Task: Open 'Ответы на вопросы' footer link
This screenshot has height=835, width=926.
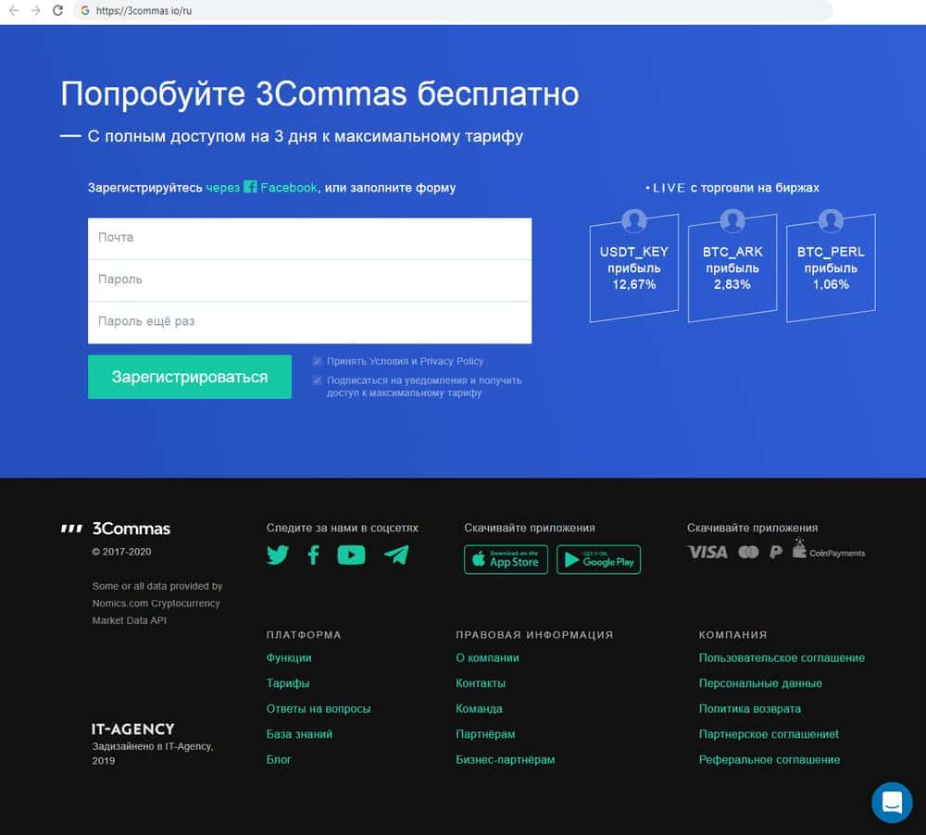Action: pos(319,708)
